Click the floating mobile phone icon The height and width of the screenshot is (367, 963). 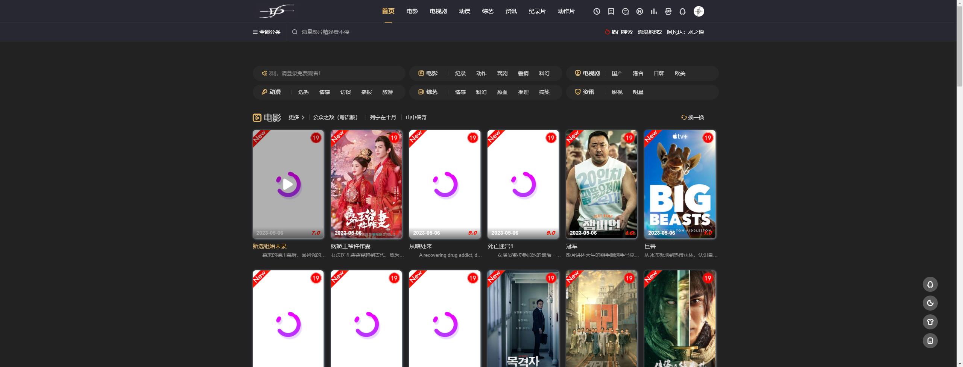pyautogui.click(x=930, y=341)
